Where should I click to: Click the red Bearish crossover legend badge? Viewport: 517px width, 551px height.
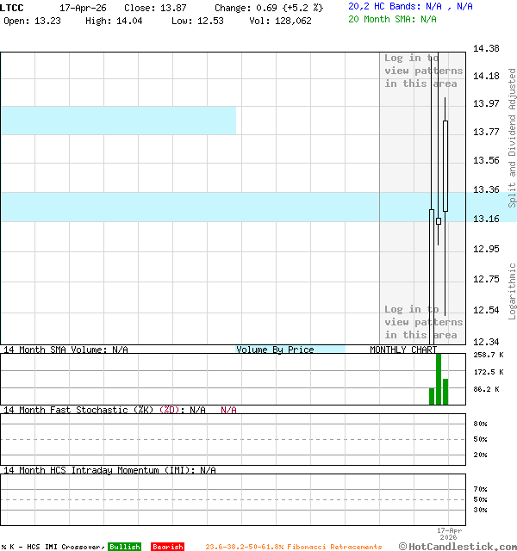click(167, 547)
